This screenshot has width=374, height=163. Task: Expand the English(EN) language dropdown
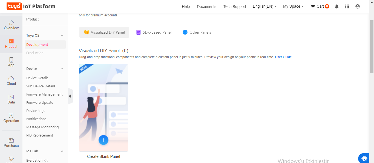264,7
